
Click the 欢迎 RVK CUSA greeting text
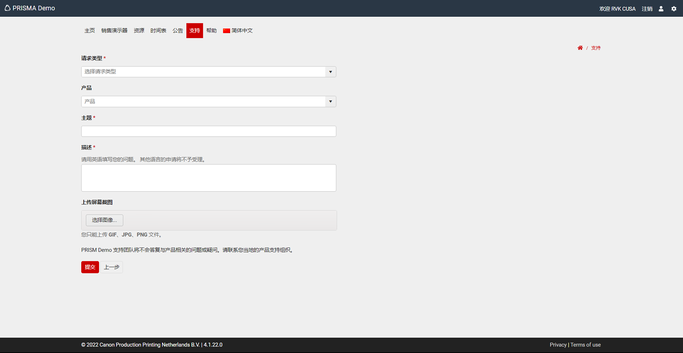[617, 9]
